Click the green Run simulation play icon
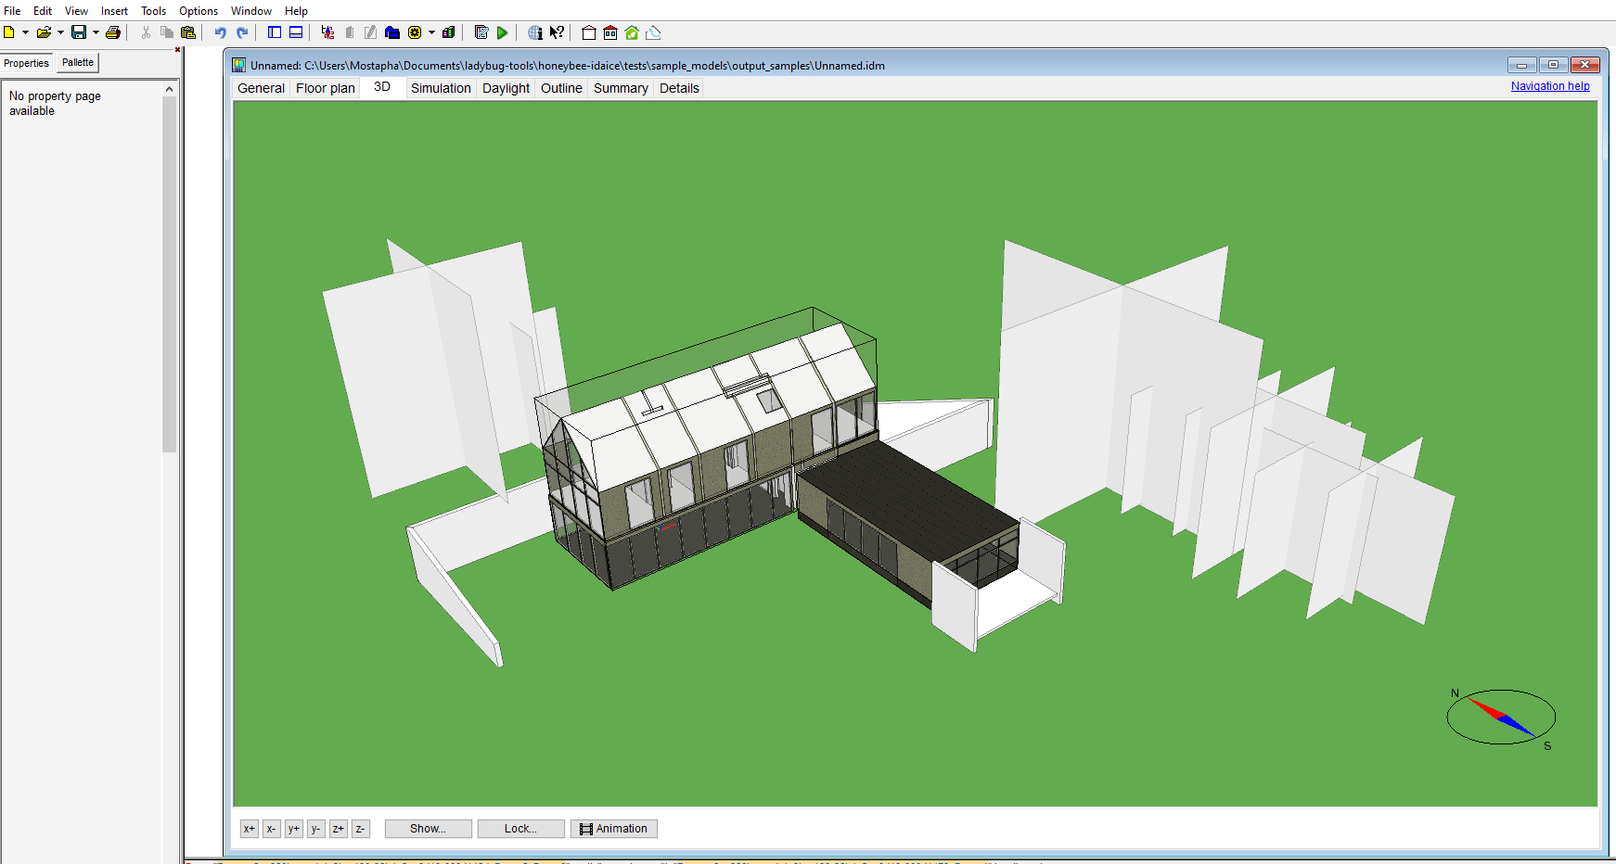The image size is (1616, 864). coord(502,32)
